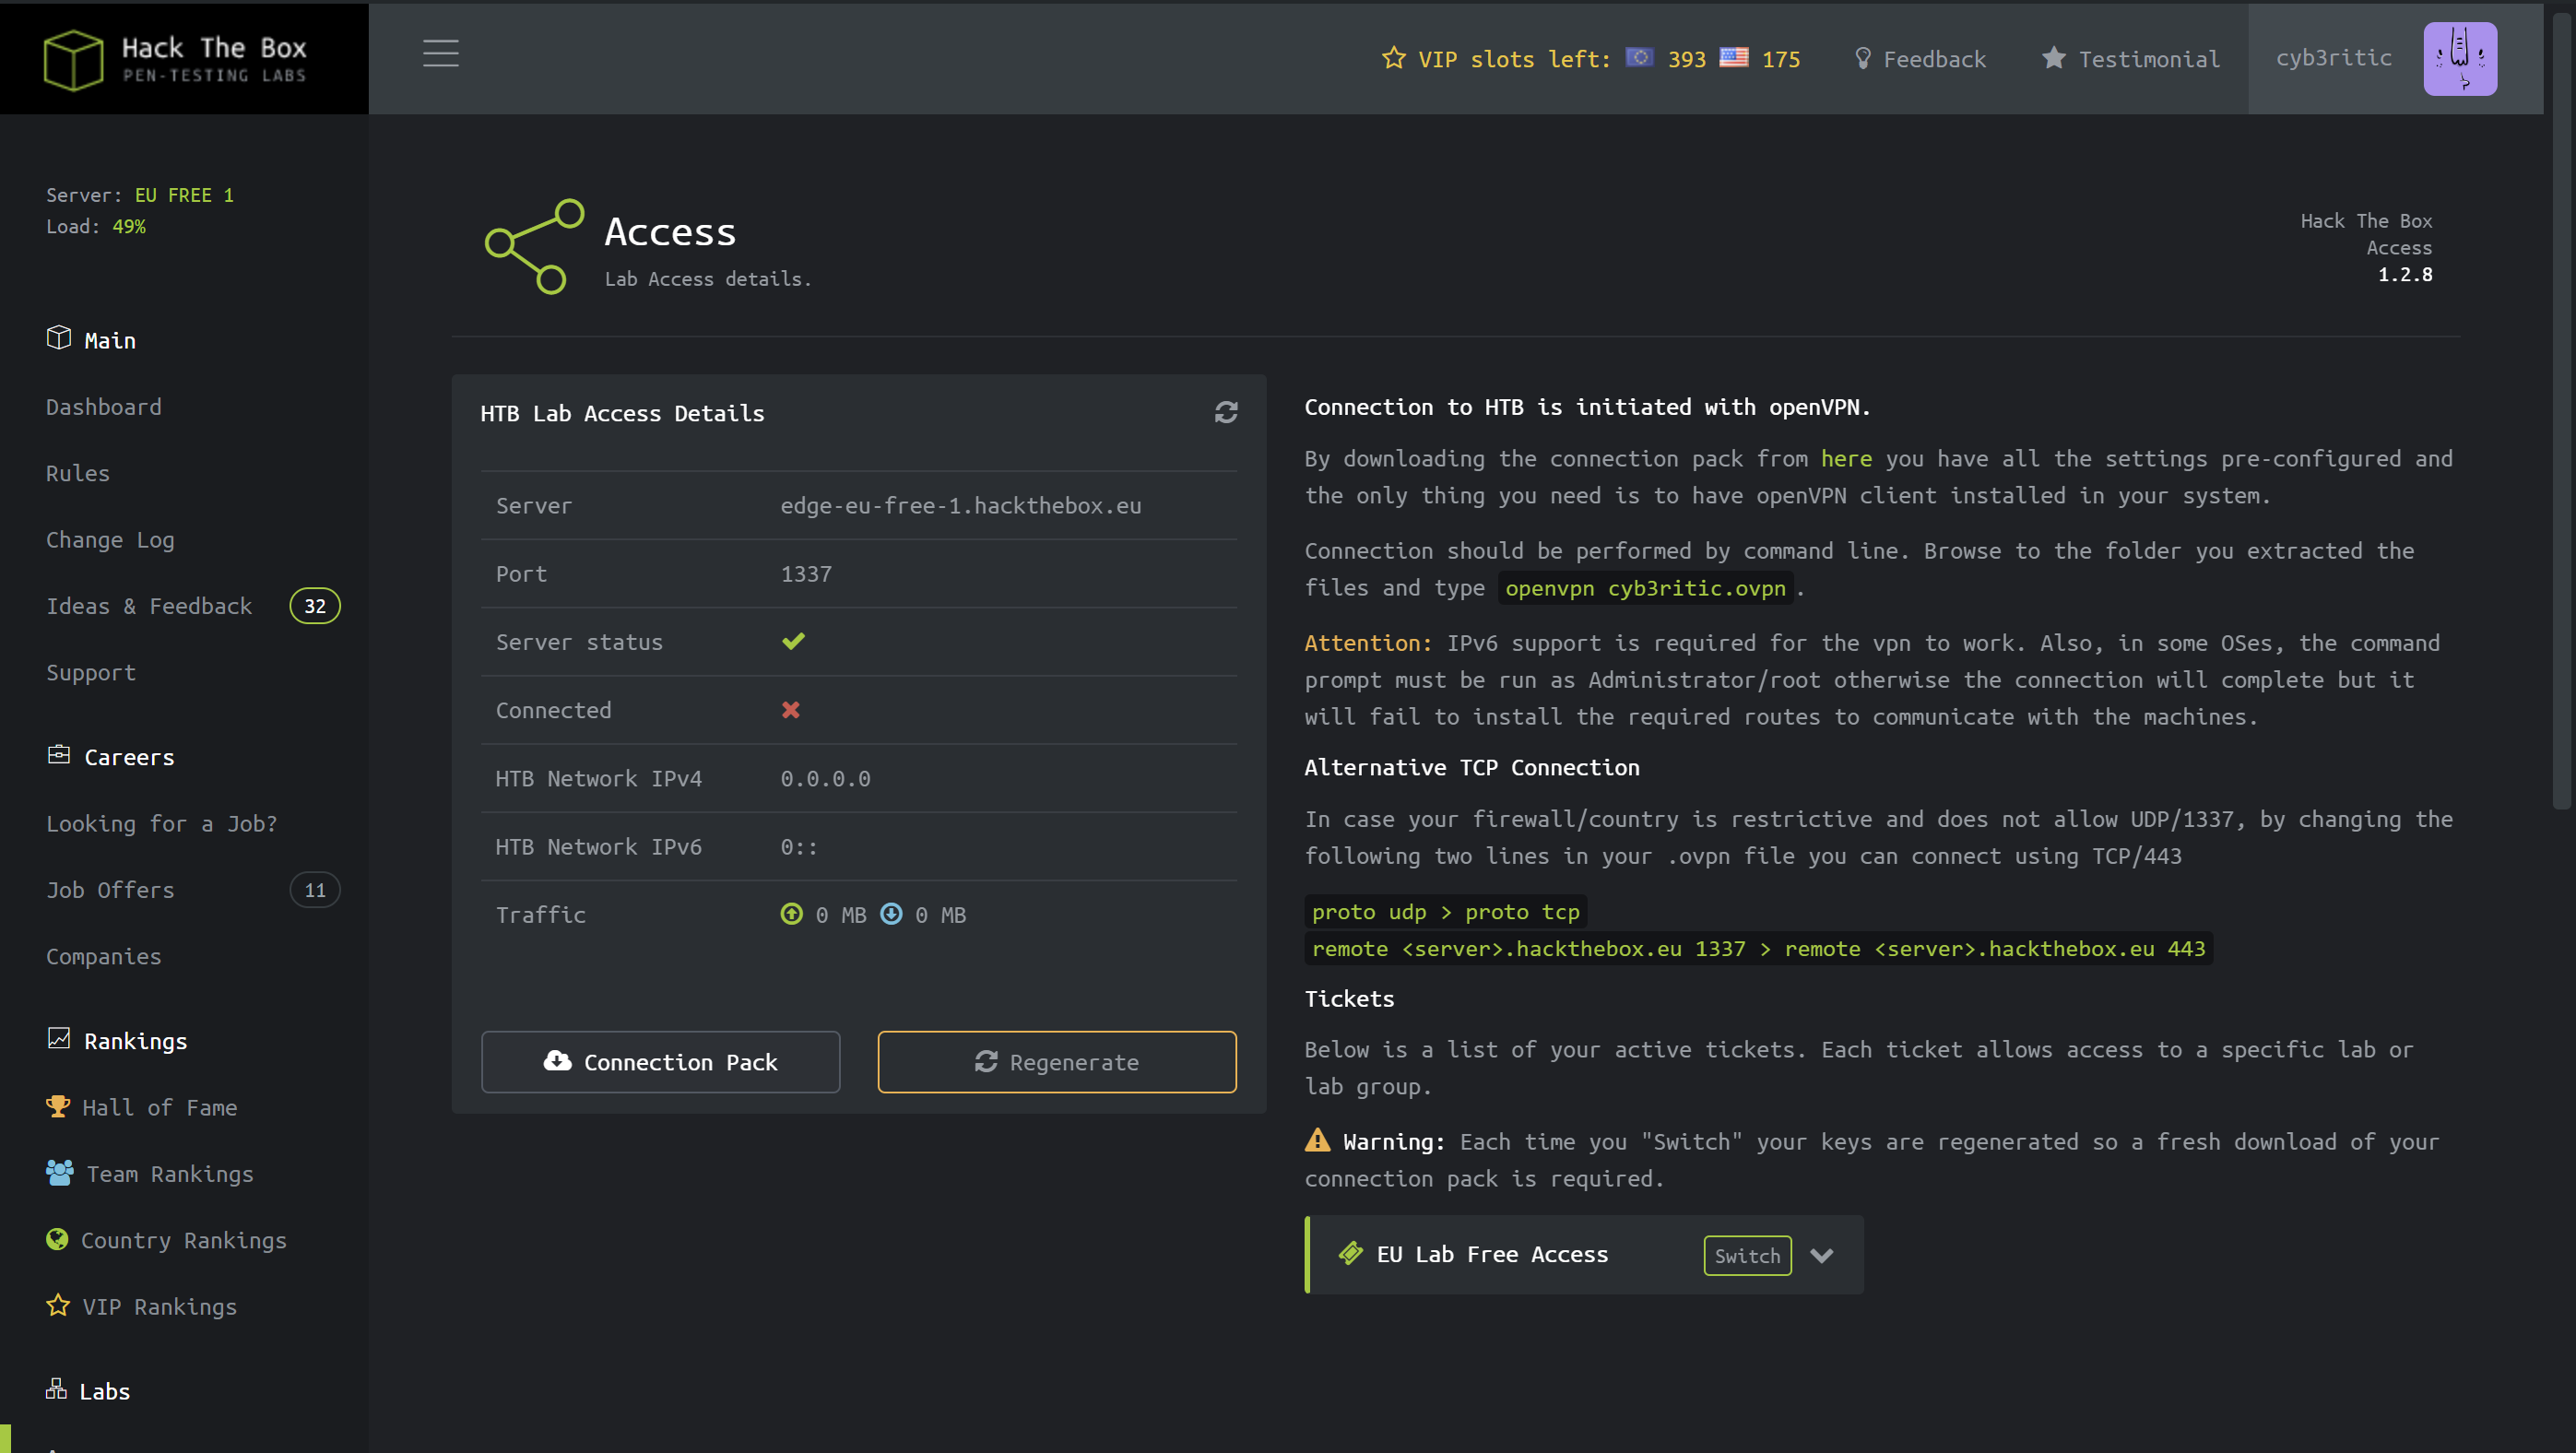Click the remote server 443 code line
Viewport: 2576px width, 1453px height.
1758,949
